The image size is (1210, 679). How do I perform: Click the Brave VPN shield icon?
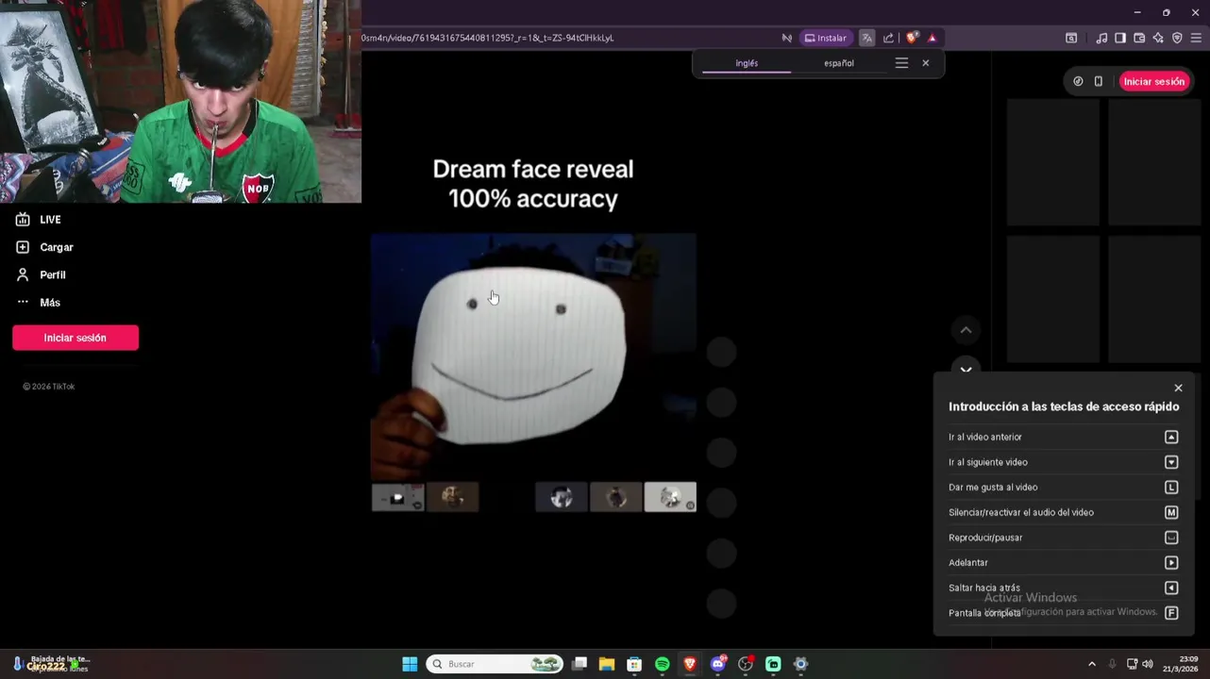(1177, 38)
